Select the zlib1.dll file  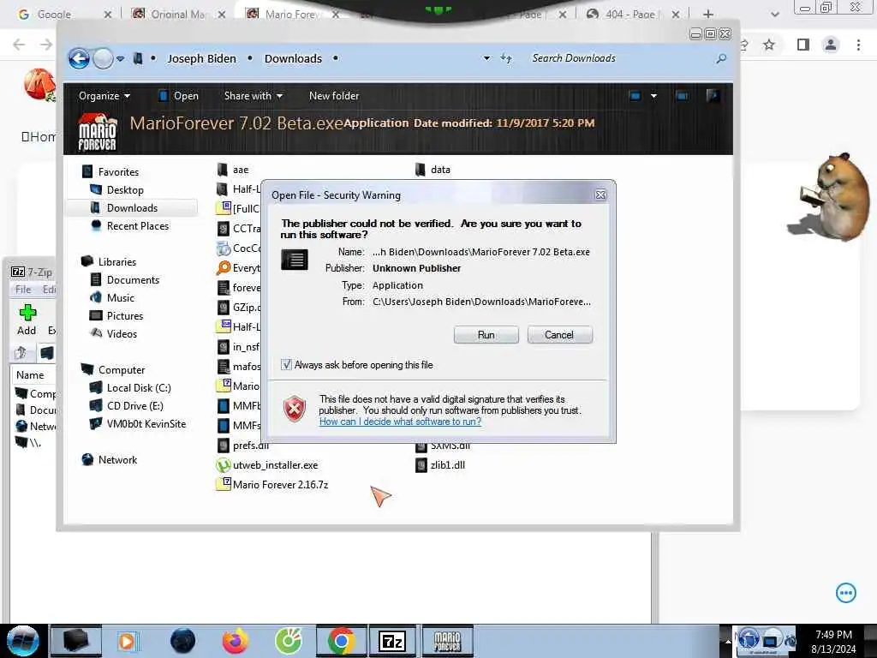click(x=447, y=465)
